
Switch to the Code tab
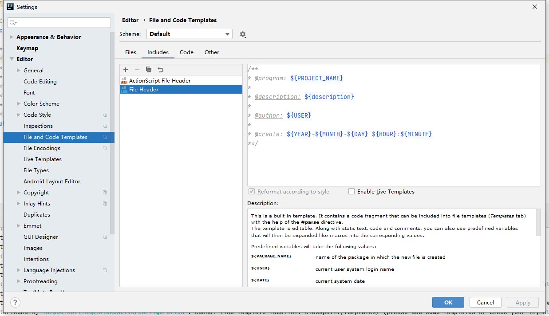186,52
